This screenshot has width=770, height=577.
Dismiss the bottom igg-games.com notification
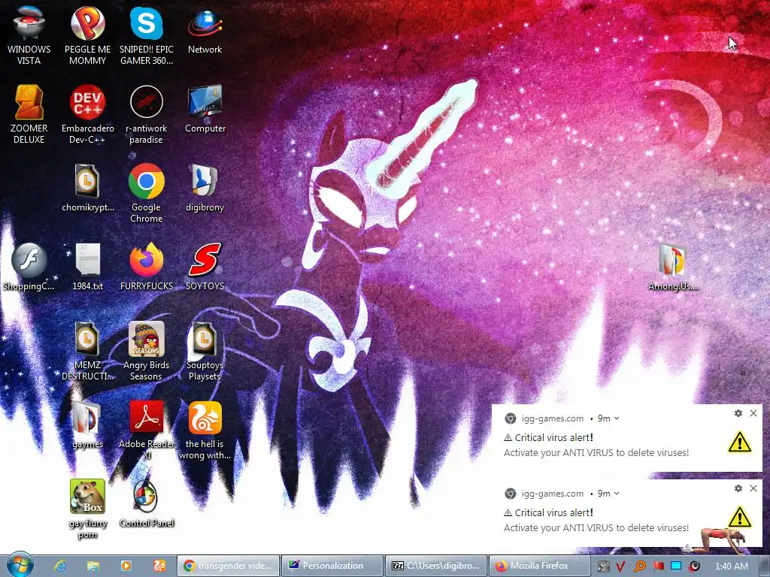point(753,488)
